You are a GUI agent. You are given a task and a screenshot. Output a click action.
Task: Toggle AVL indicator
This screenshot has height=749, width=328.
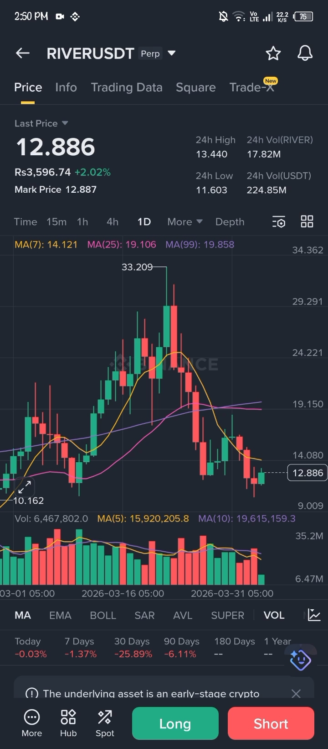pyautogui.click(x=183, y=615)
